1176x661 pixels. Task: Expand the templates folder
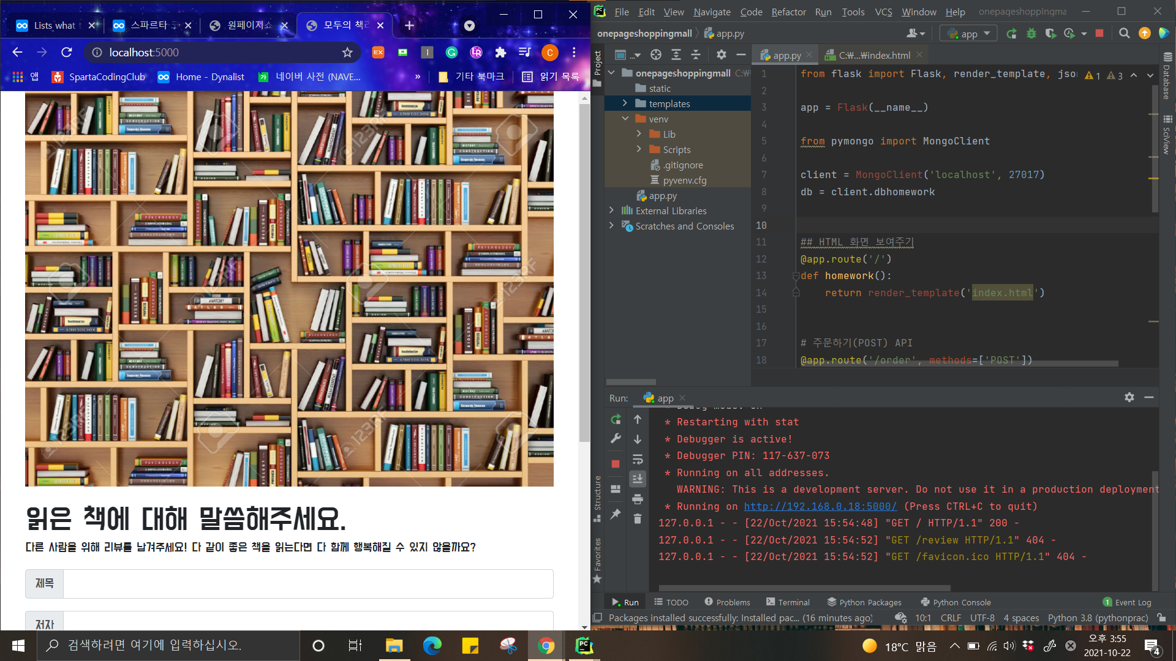coord(625,103)
